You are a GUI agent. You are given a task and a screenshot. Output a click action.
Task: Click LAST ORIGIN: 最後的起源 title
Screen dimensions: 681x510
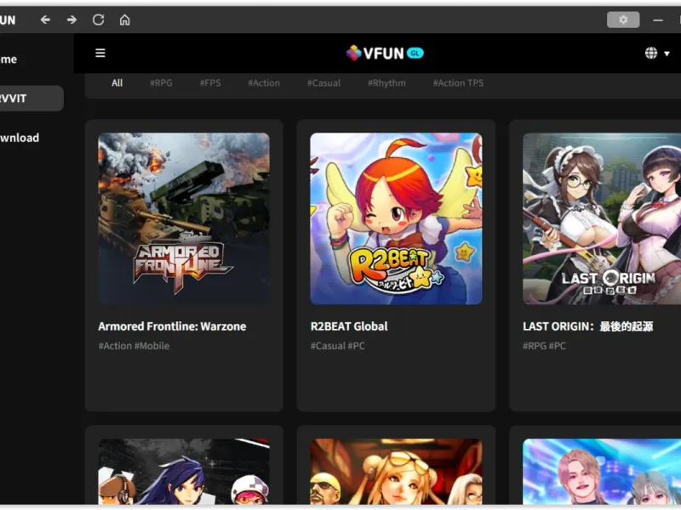tap(587, 326)
